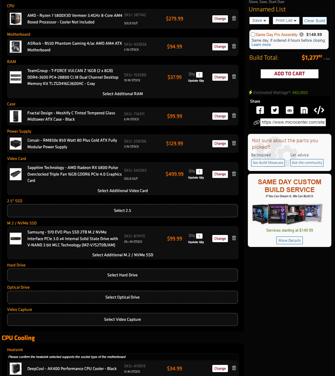This screenshot has height=376, width=335.
Task: Open the ASRock motherboard thumbnail
Action: [16, 47]
